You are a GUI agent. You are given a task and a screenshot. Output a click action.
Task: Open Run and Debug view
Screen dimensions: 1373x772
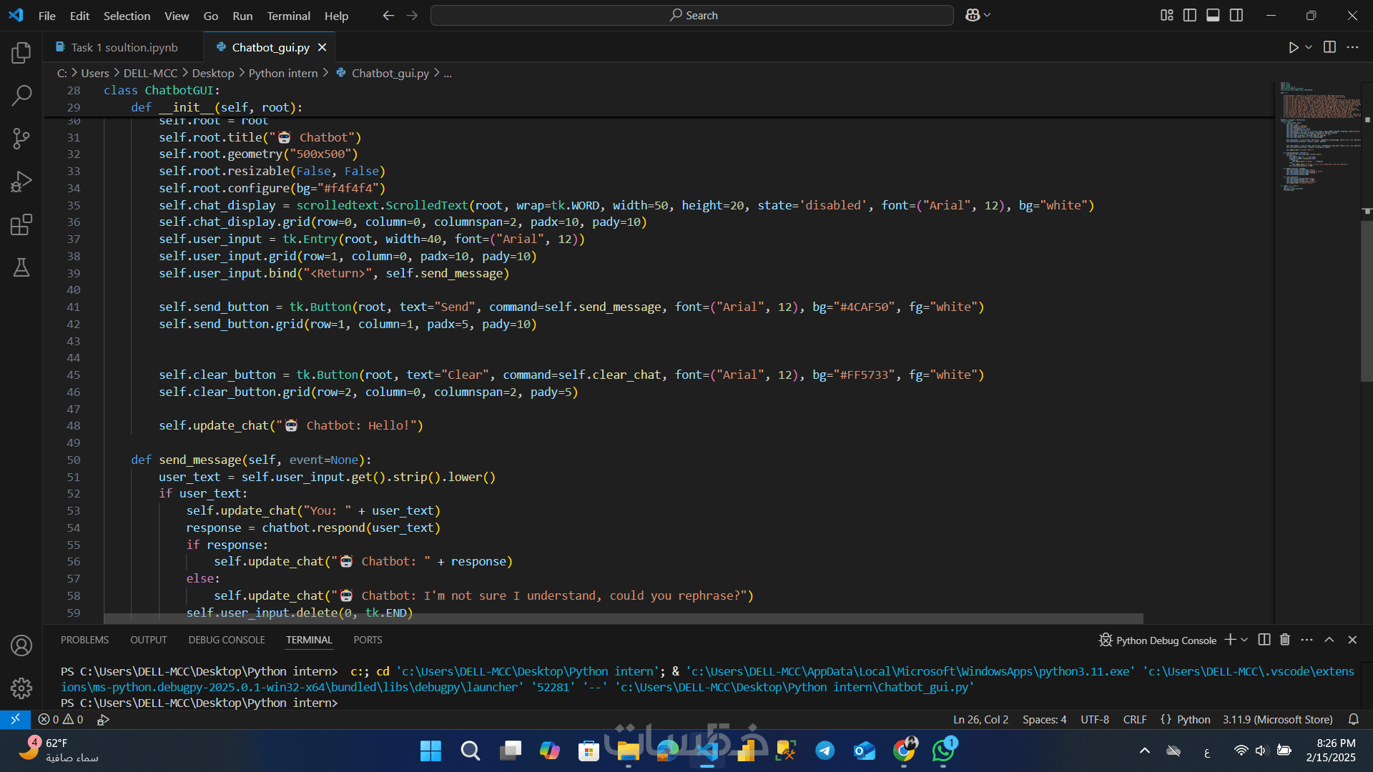click(21, 182)
